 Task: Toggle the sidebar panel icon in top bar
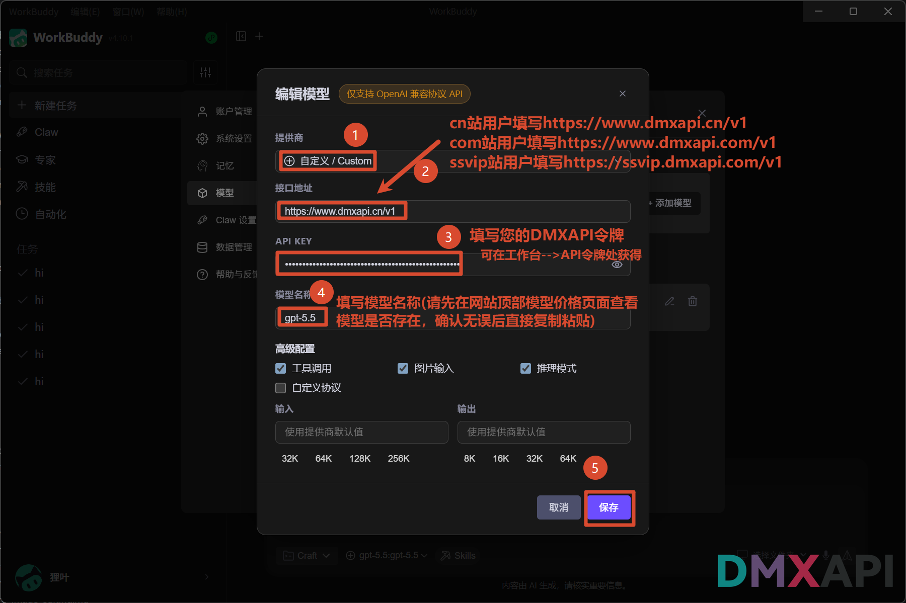241,36
